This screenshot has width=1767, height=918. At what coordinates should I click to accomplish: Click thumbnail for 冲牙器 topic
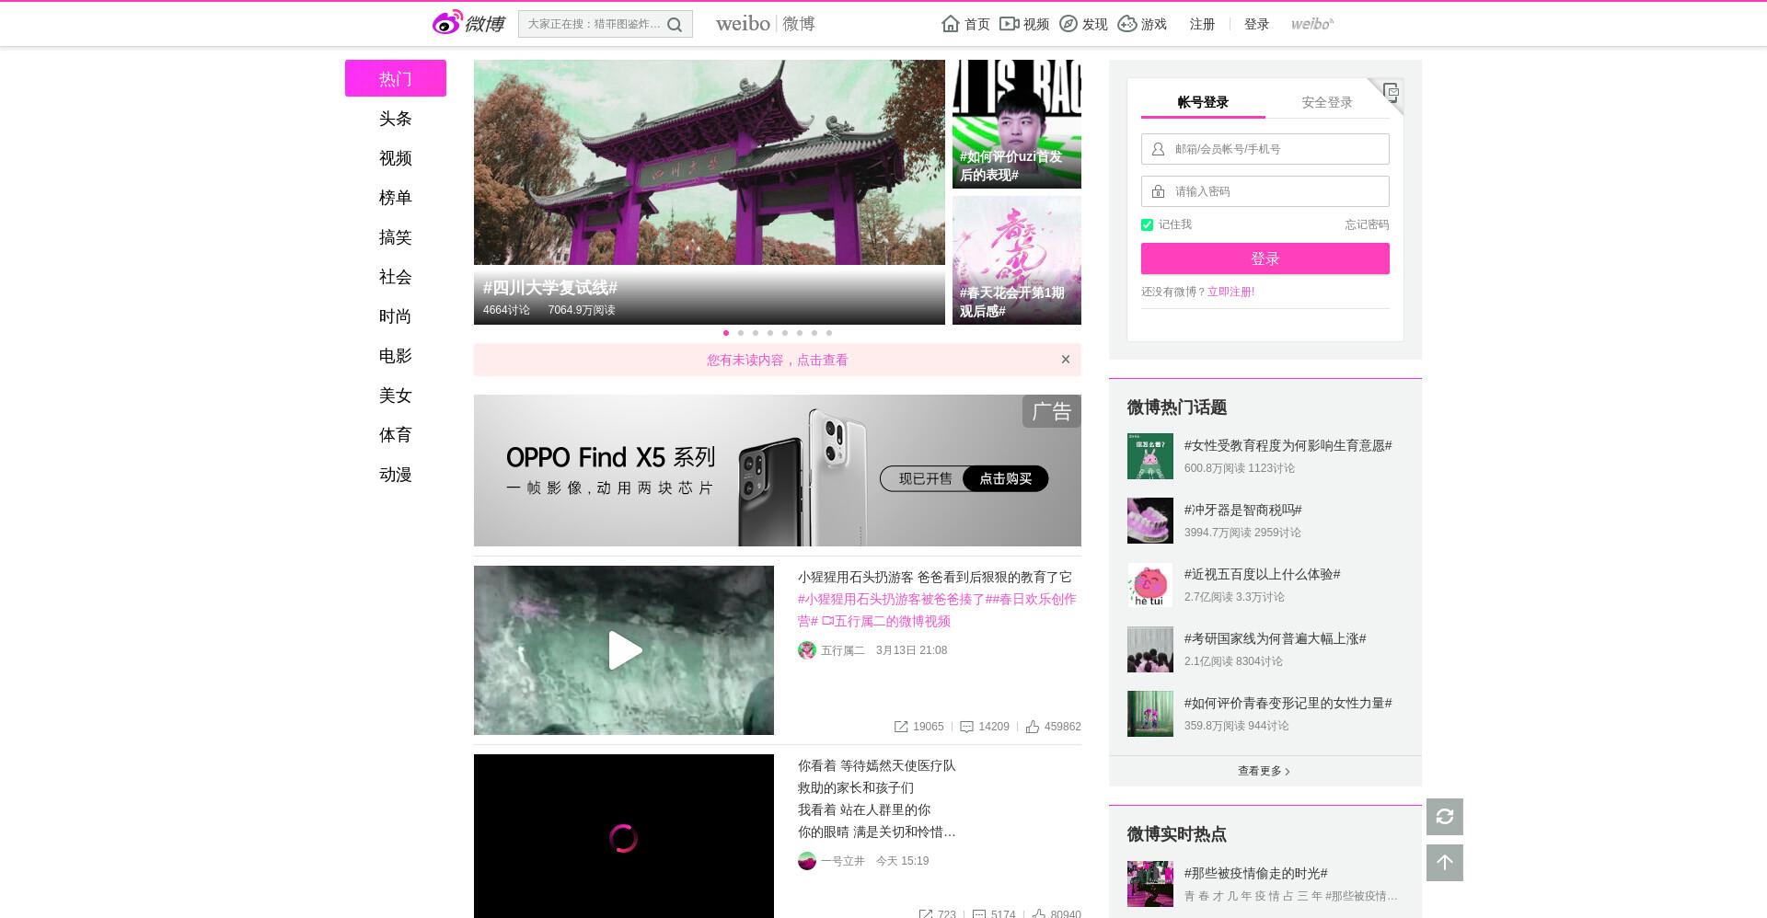click(1150, 521)
